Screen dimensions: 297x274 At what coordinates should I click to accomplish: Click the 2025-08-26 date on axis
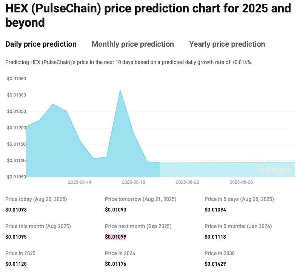241,182
